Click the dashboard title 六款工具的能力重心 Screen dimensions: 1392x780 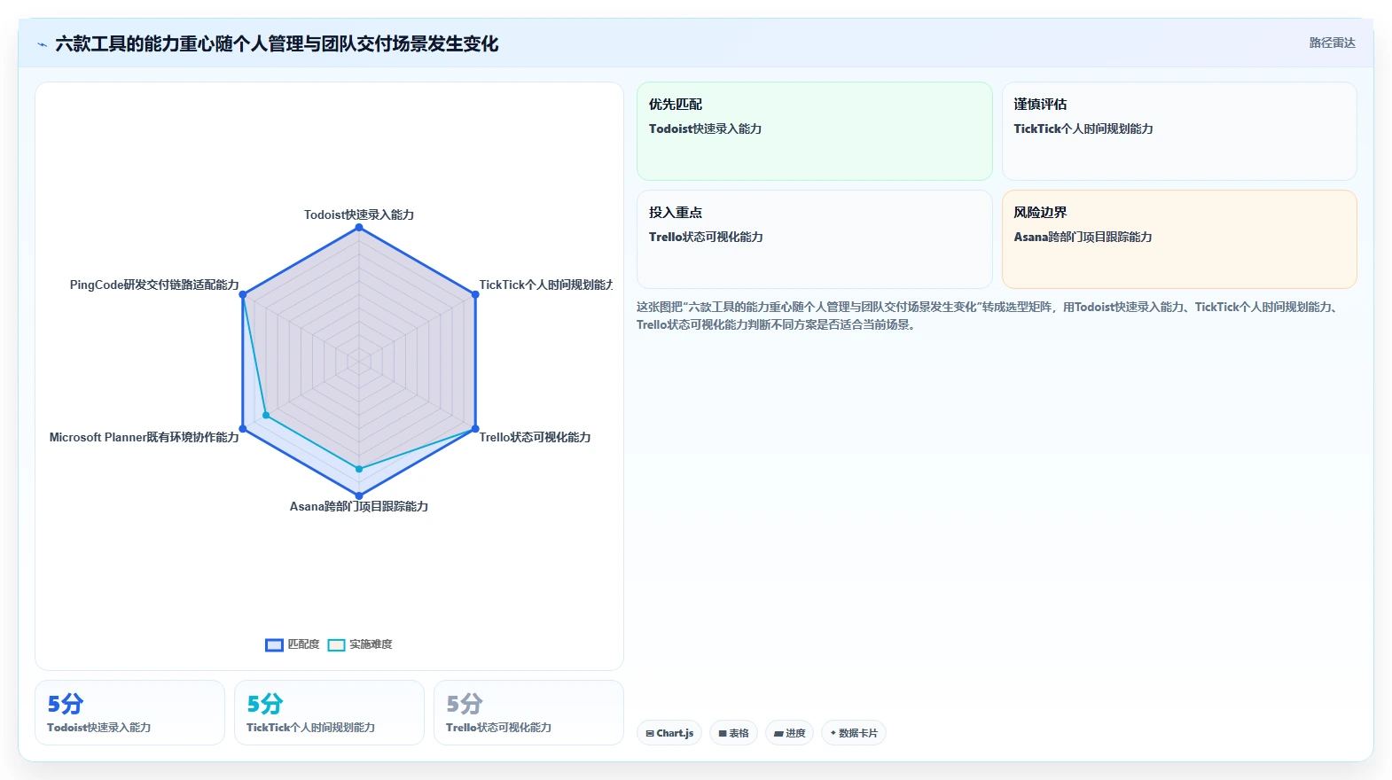click(x=277, y=43)
